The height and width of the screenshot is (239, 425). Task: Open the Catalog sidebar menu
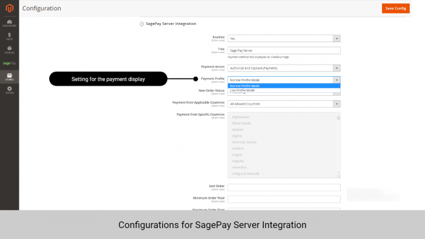click(x=10, y=50)
